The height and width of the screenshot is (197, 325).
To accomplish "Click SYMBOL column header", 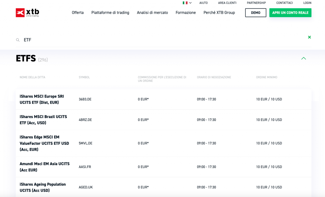I will coord(84,77).
